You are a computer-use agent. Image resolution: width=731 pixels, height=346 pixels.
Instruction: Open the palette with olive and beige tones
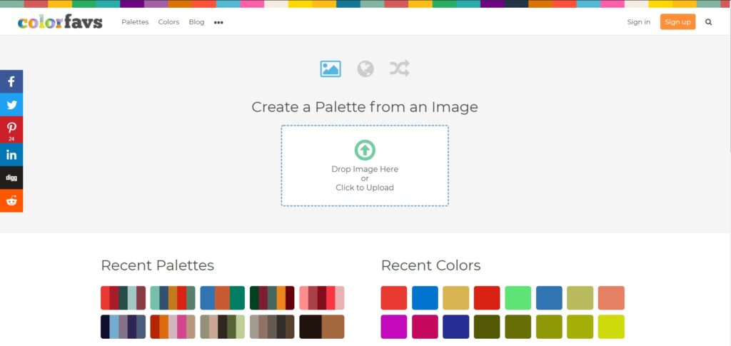coord(223,327)
